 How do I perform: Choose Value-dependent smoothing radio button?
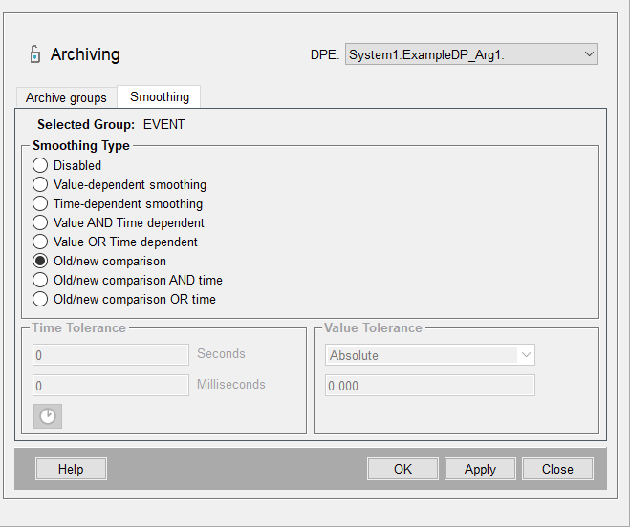pyautogui.click(x=40, y=184)
